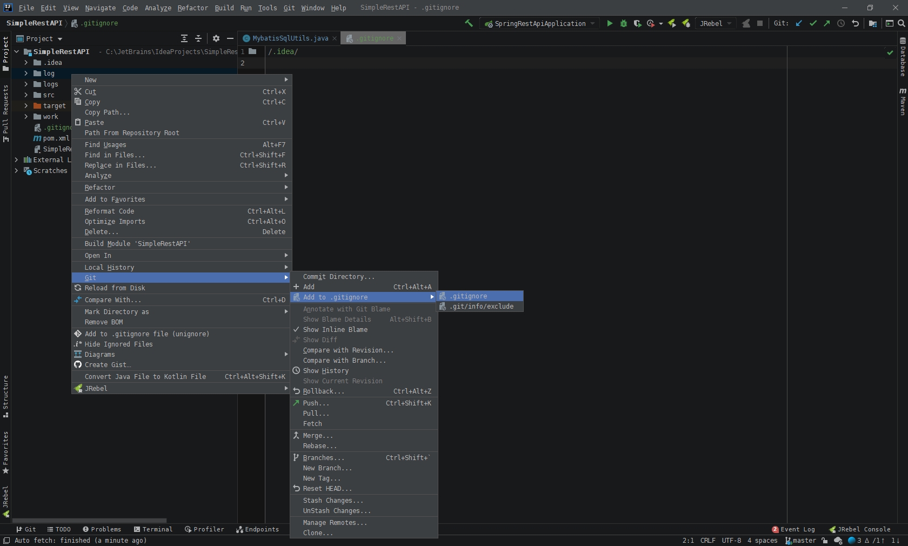Screen dimensions: 908x546
Task: Click the Git Update Project arrow
Action: (x=799, y=23)
